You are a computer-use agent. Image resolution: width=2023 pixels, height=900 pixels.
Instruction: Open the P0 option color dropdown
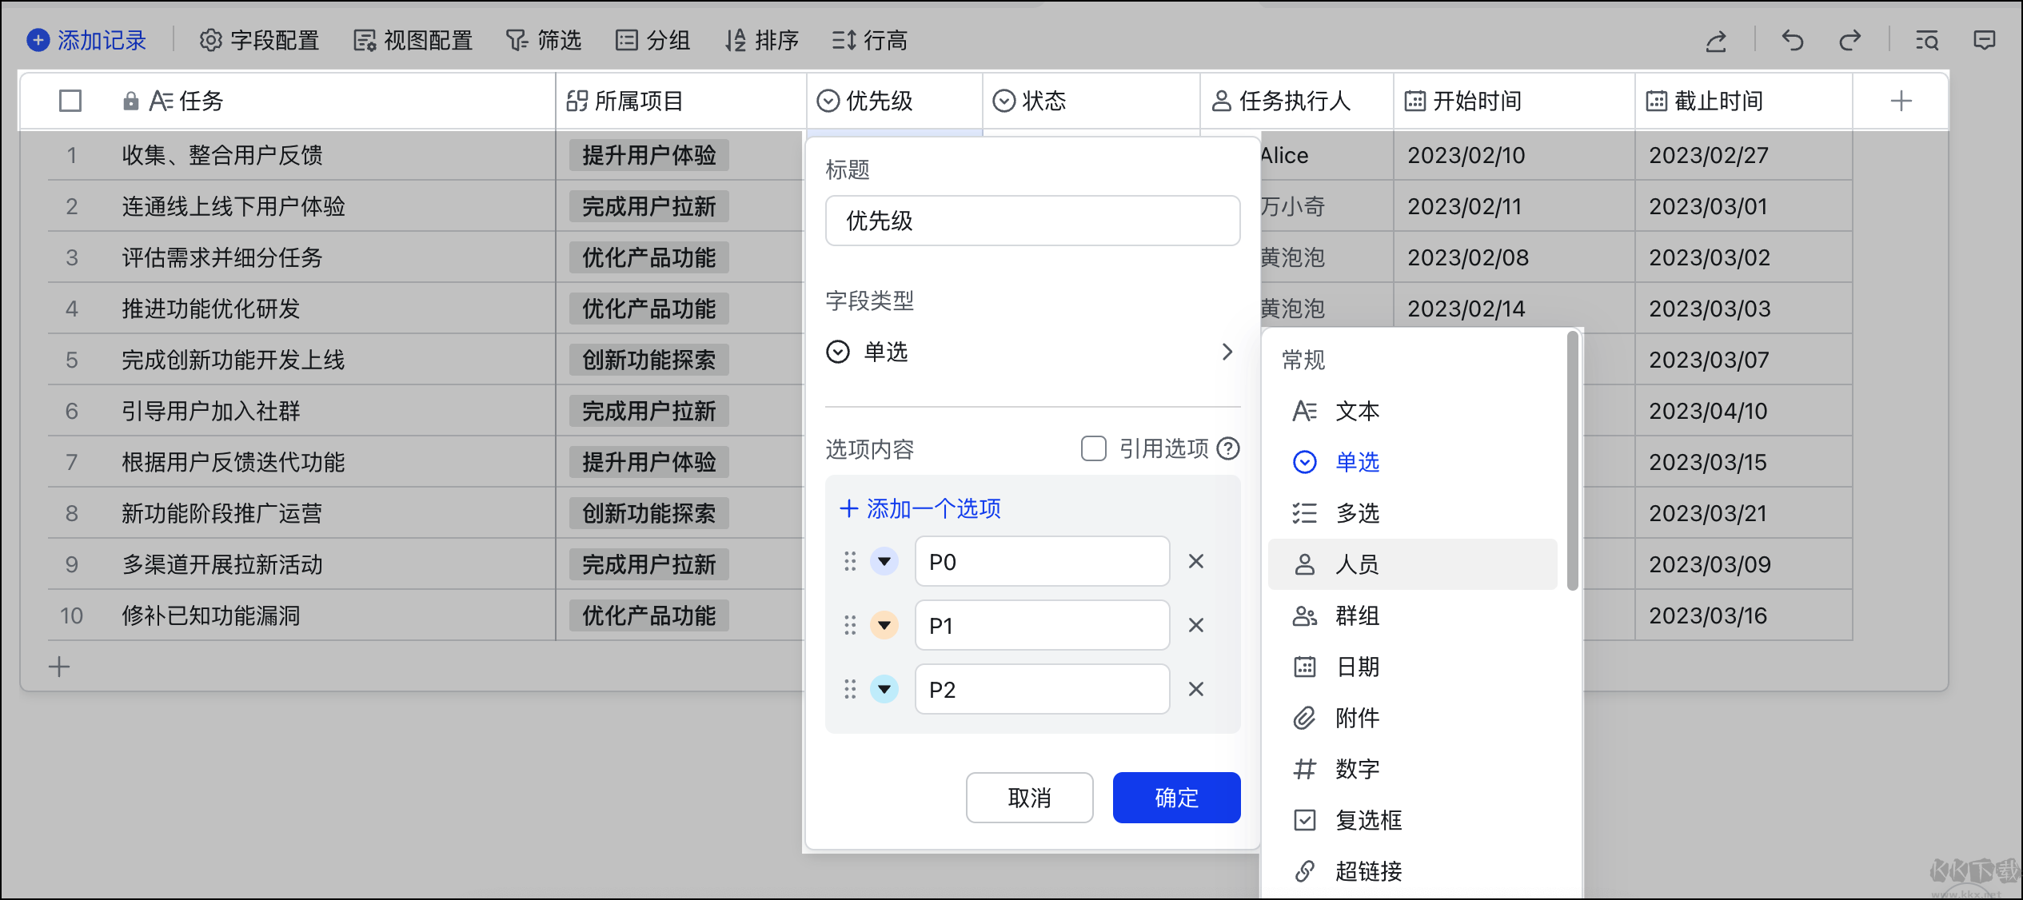click(x=884, y=561)
